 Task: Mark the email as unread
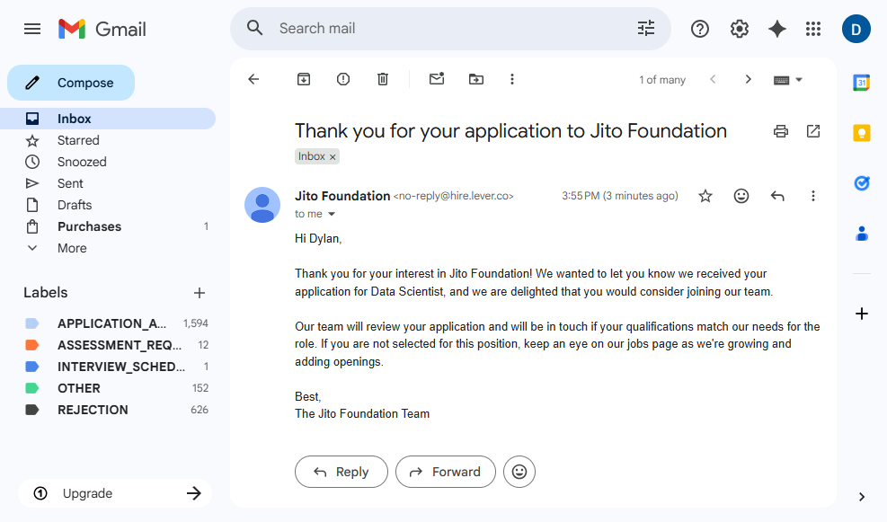click(x=437, y=79)
